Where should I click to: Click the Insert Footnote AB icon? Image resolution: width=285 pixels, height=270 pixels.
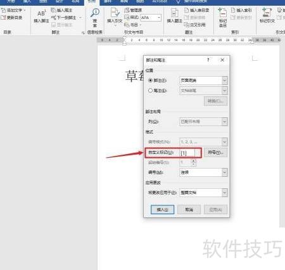pyautogui.click(x=41, y=13)
